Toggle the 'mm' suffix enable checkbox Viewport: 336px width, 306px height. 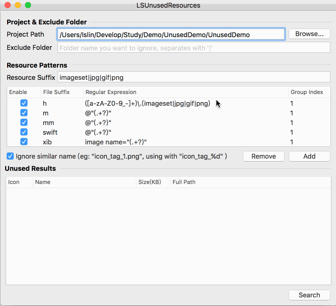click(23, 123)
